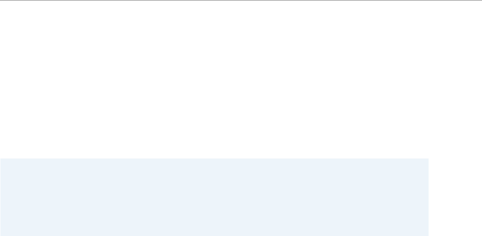
Task: Click the white gap beside blue panel
Action: click(x=455, y=197)
